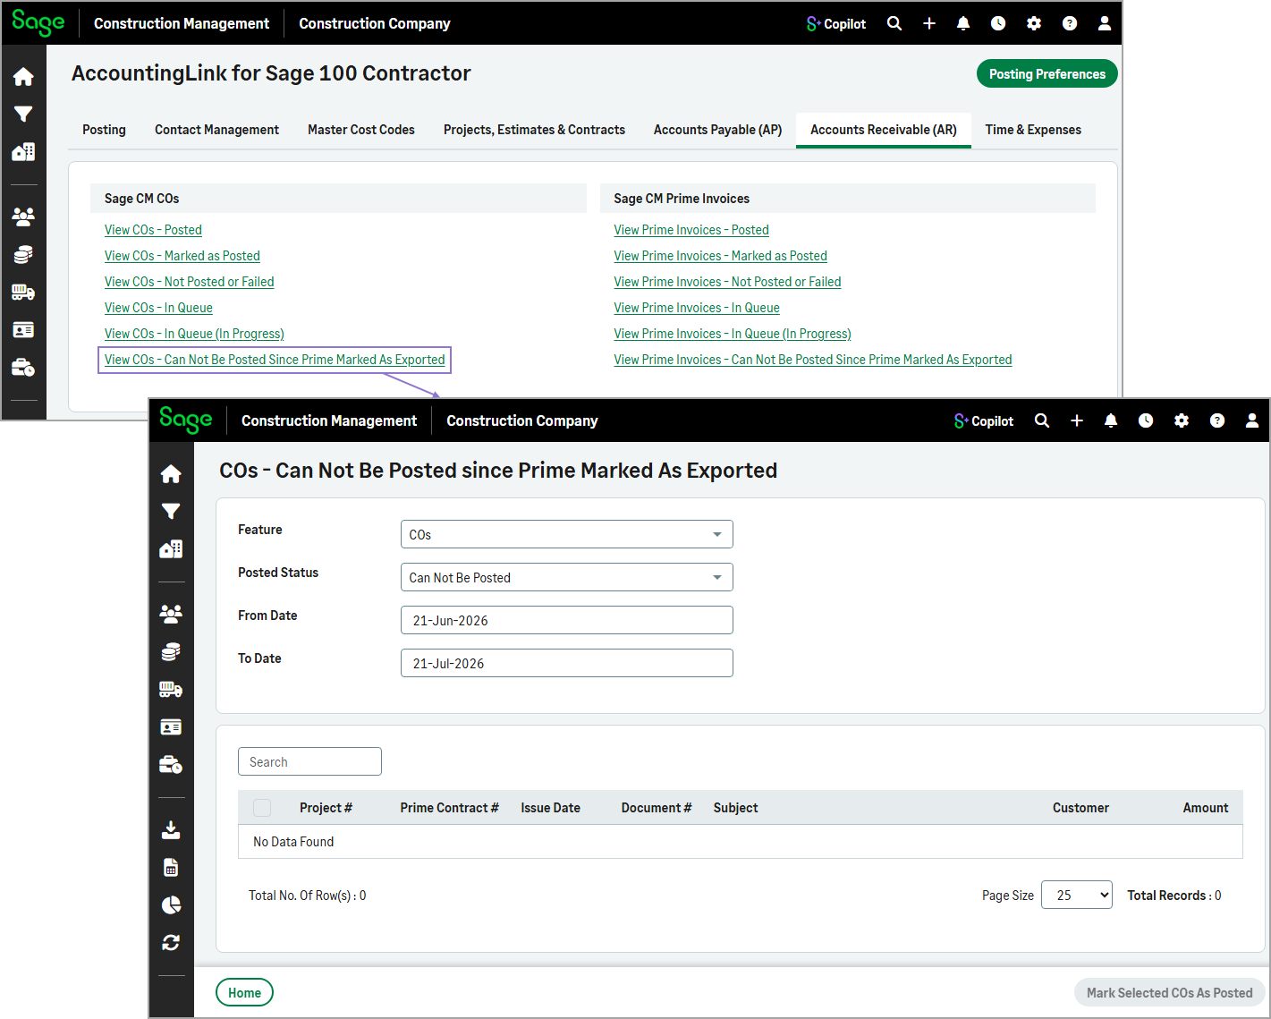Open View COs - Marked as Posted link
The image size is (1271, 1019).
[x=182, y=256]
